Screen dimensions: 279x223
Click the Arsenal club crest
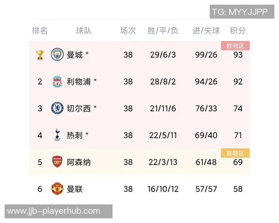point(57,162)
